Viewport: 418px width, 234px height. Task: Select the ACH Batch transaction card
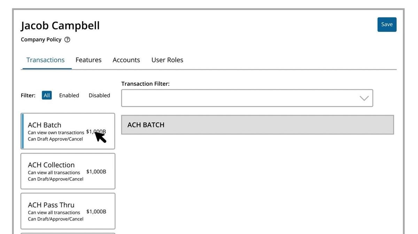(68, 131)
